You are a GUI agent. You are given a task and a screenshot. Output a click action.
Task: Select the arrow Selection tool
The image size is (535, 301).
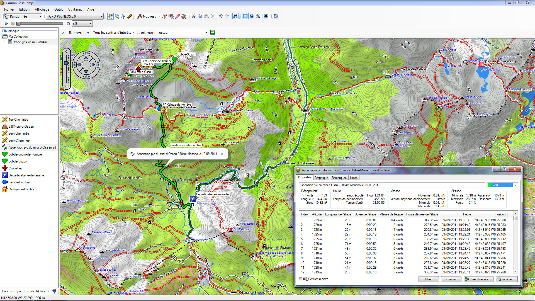123,16
